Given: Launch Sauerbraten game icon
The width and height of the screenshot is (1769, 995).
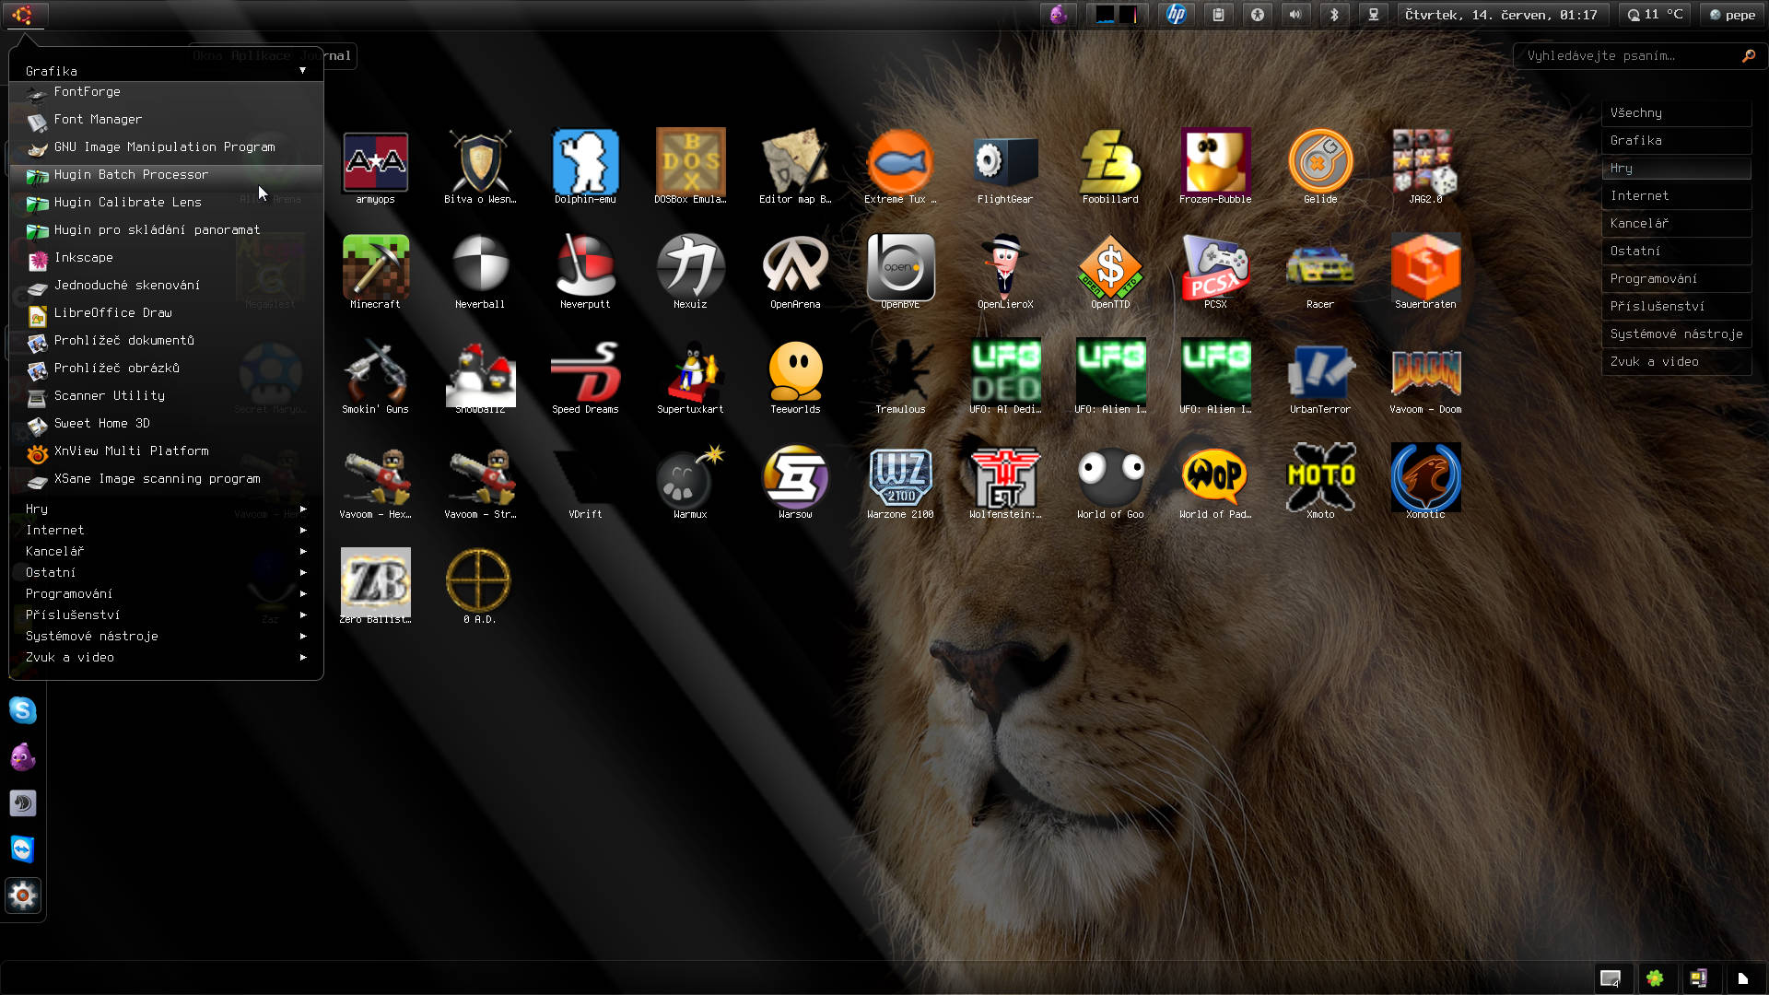Looking at the screenshot, I should pos(1425,267).
